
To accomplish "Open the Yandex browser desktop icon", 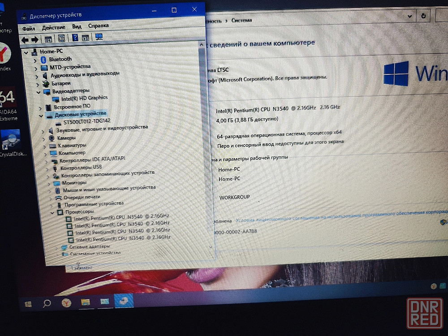I will (5, 57).
